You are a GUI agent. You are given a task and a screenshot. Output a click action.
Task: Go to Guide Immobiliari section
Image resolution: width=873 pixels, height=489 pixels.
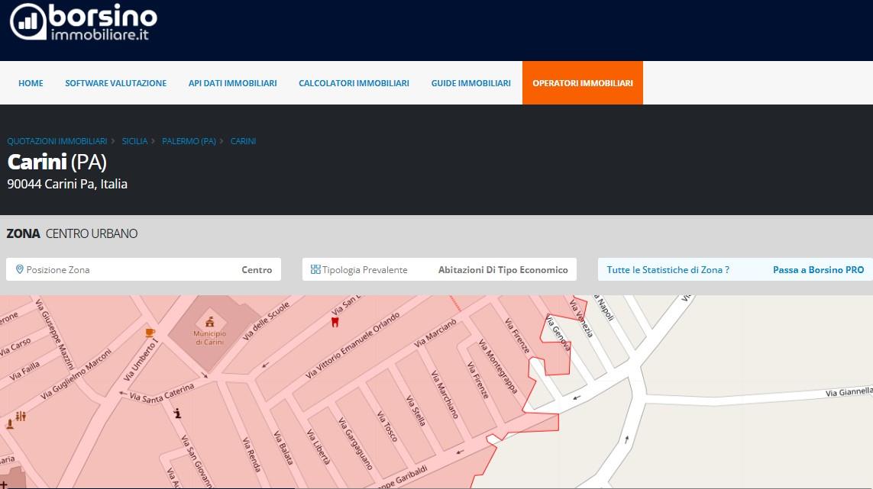point(470,83)
